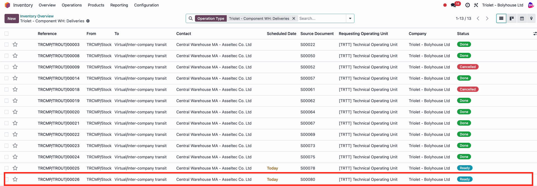Go to next page of records
Screen dimensions: 537x186
[x=487, y=18]
